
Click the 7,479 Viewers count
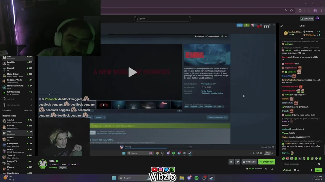tap(254, 169)
